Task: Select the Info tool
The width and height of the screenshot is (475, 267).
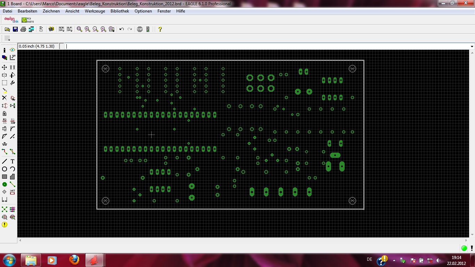Action: pyautogui.click(x=5, y=50)
